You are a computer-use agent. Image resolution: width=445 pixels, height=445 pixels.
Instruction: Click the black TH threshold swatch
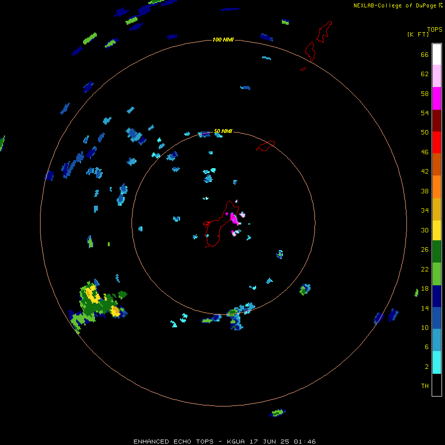click(x=437, y=385)
